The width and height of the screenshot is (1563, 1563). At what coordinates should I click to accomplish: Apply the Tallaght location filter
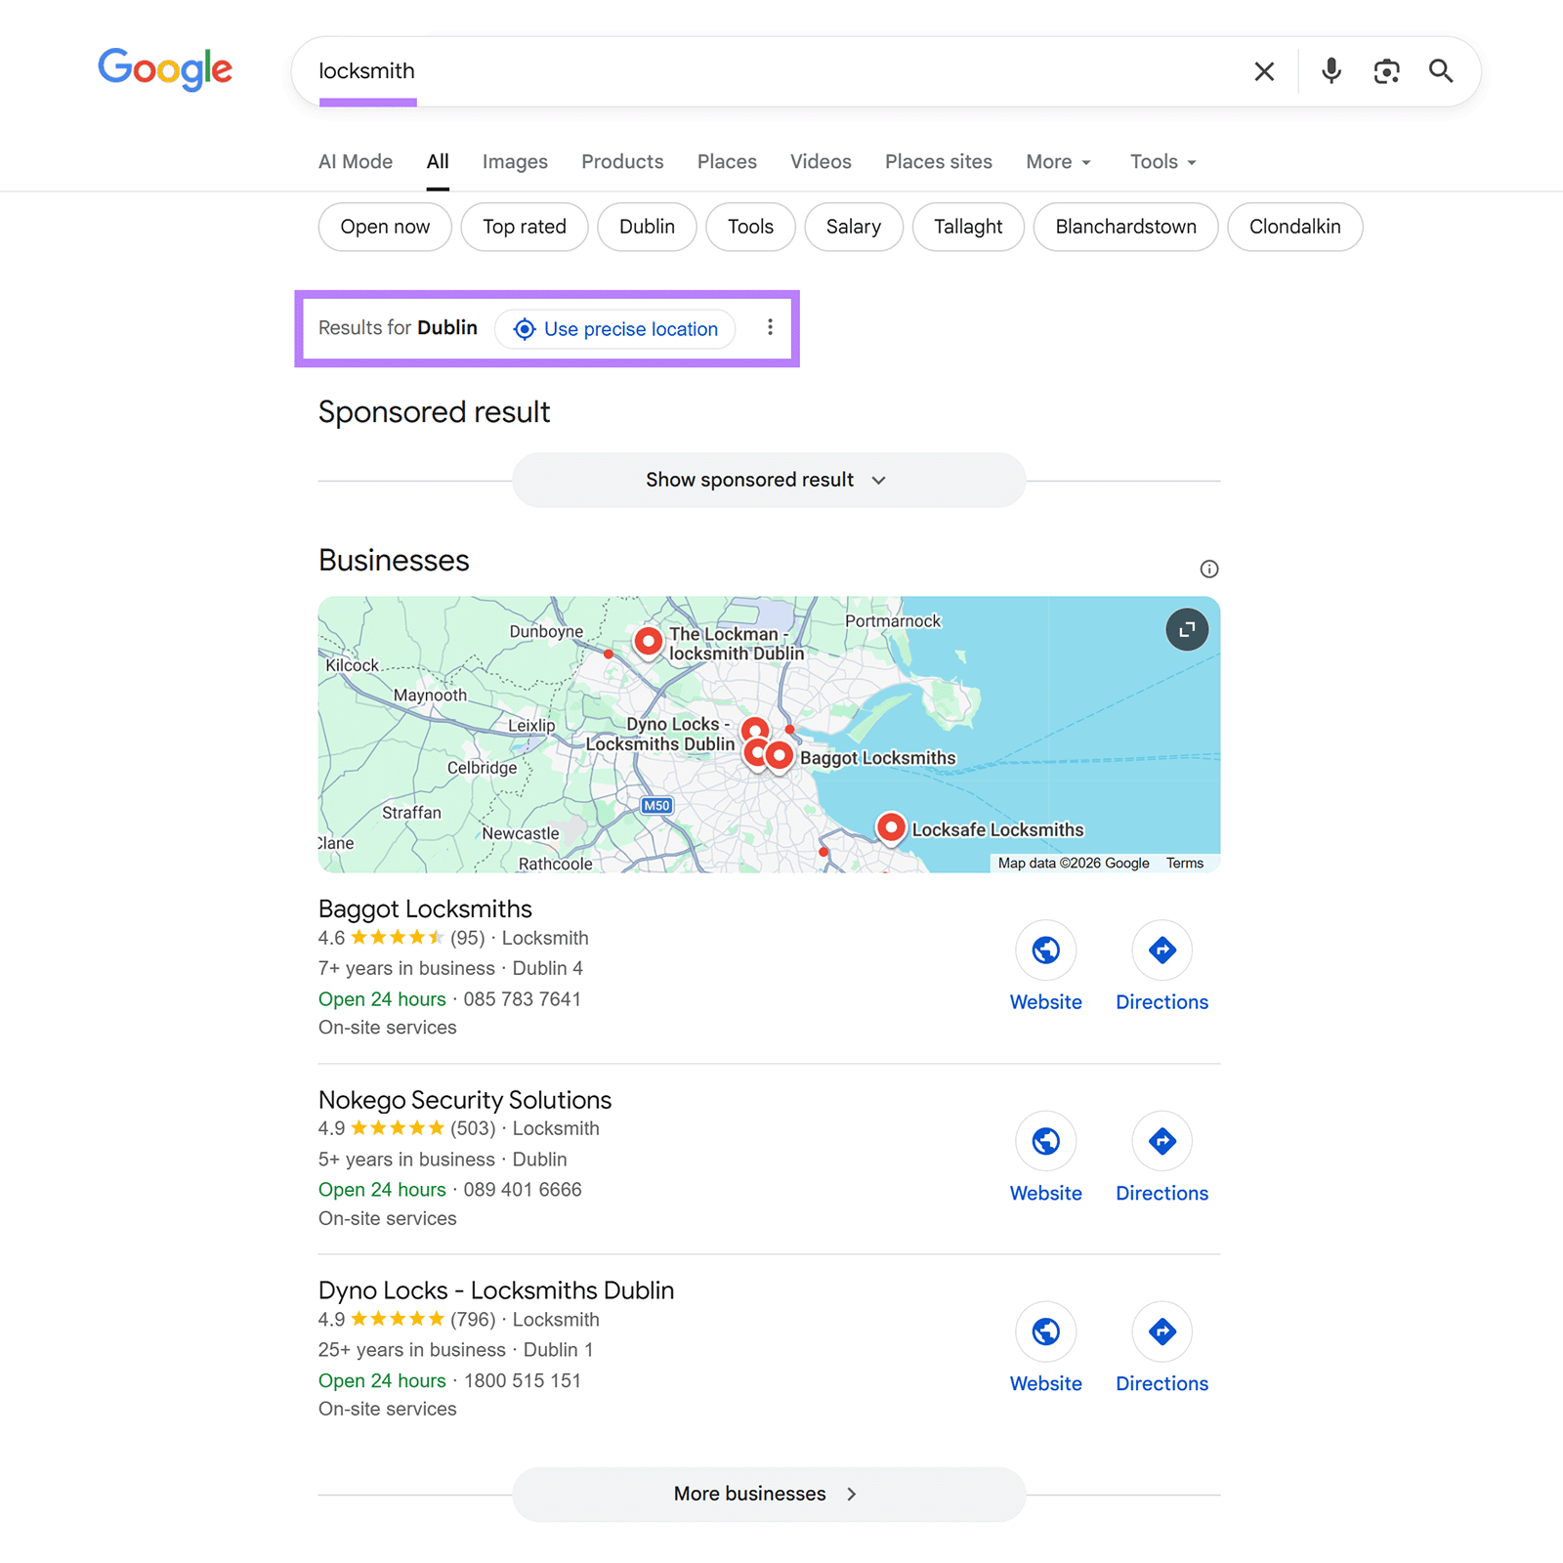(x=967, y=227)
